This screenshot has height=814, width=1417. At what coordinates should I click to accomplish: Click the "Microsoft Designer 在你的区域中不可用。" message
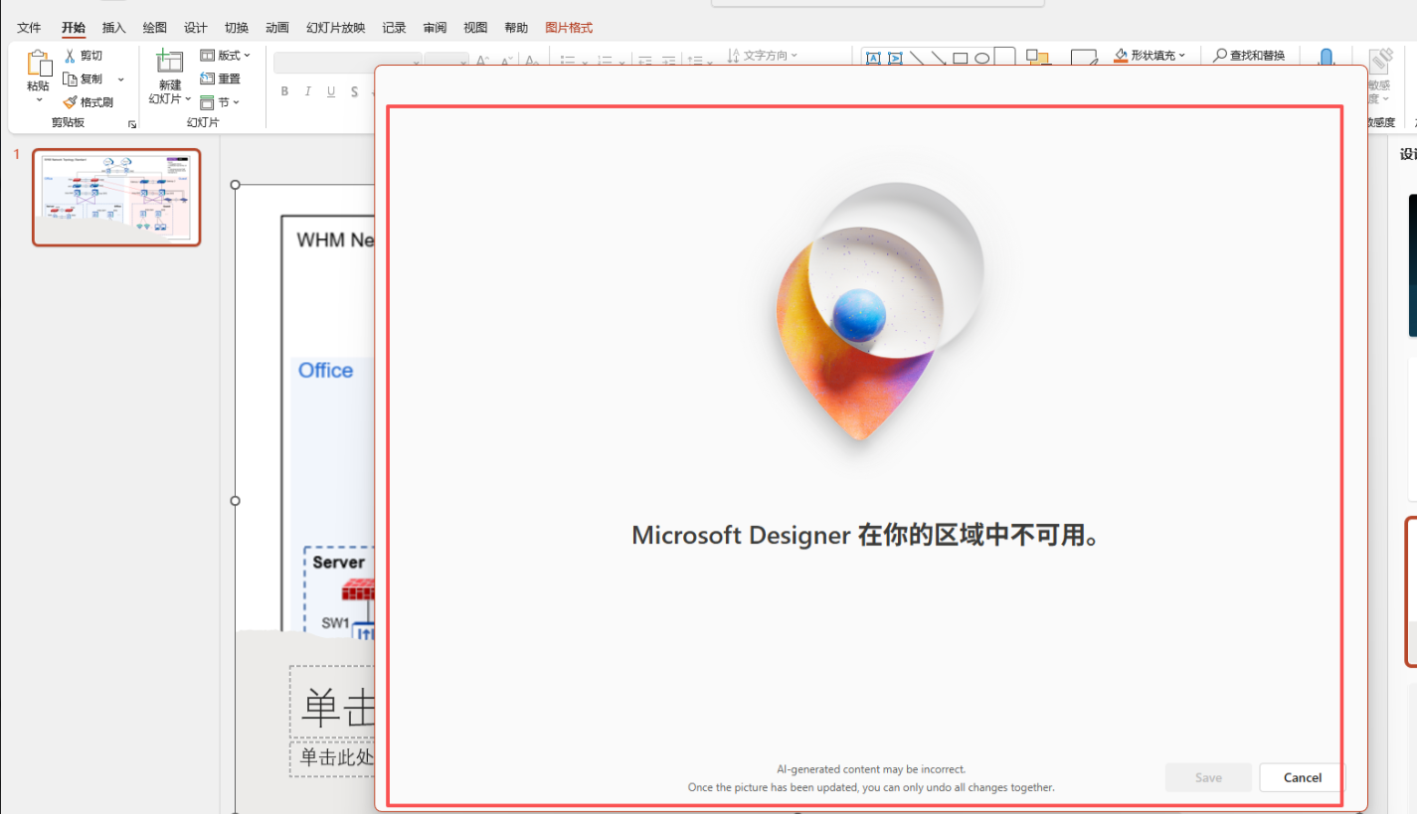click(x=866, y=536)
